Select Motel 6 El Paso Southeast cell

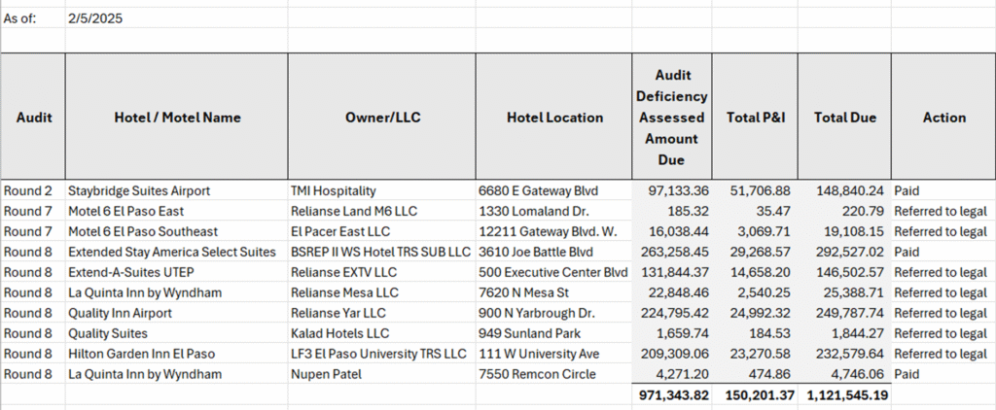177,231
